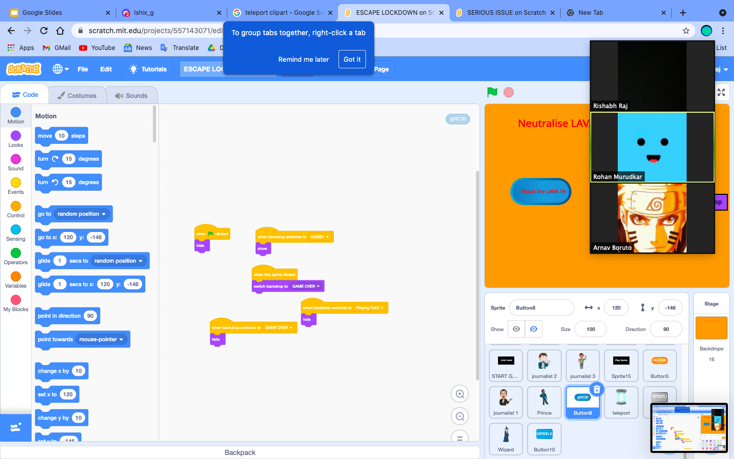Open the Playing Field backdrop dropdown
Image resolution: width=734 pixels, height=459 pixels.
(x=370, y=308)
